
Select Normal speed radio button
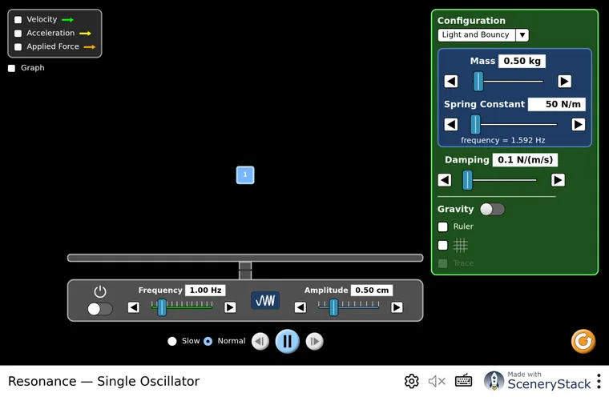208,342
